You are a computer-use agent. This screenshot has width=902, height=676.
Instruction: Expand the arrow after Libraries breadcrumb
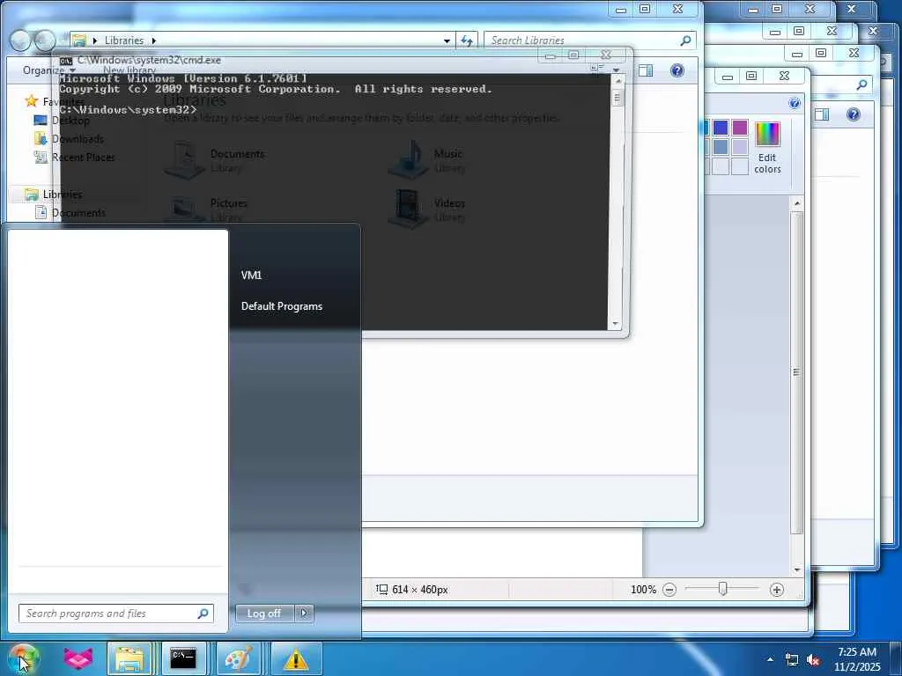coord(153,40)
